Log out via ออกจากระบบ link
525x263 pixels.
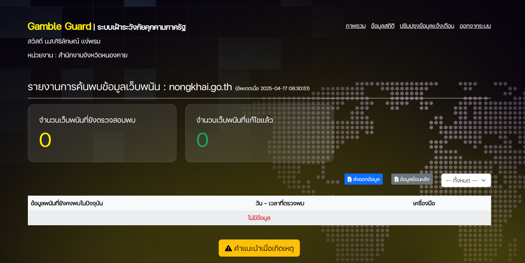coord(475,26)
